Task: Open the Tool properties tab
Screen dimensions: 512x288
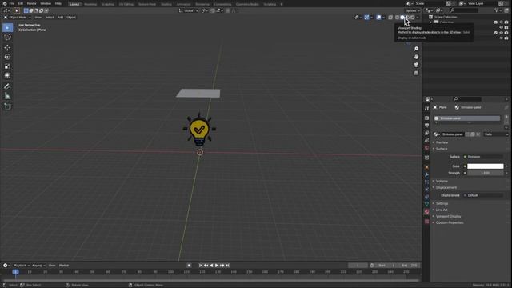Action: click(x=426, y=109)
